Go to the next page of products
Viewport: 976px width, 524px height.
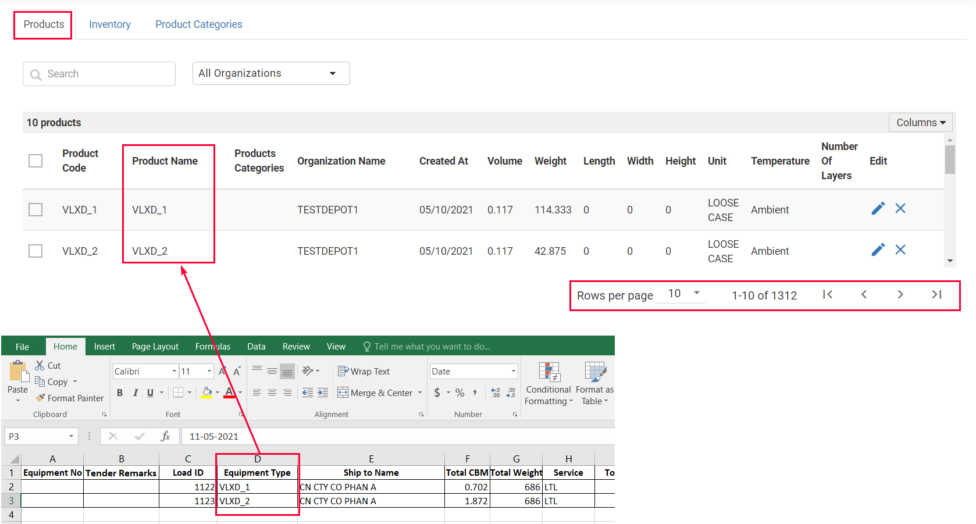coord(900,294)
